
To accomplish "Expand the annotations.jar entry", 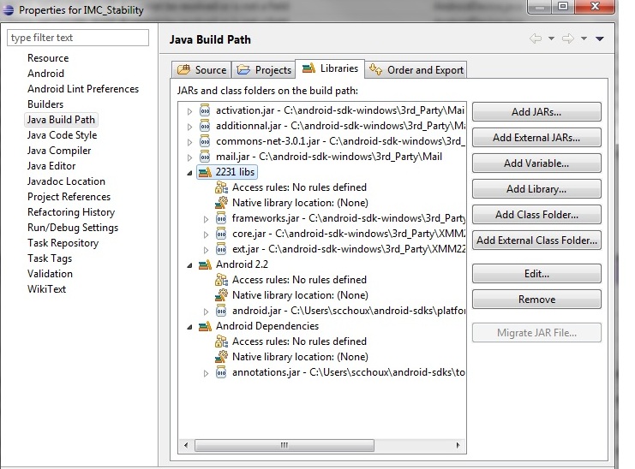I will point(207,372).
